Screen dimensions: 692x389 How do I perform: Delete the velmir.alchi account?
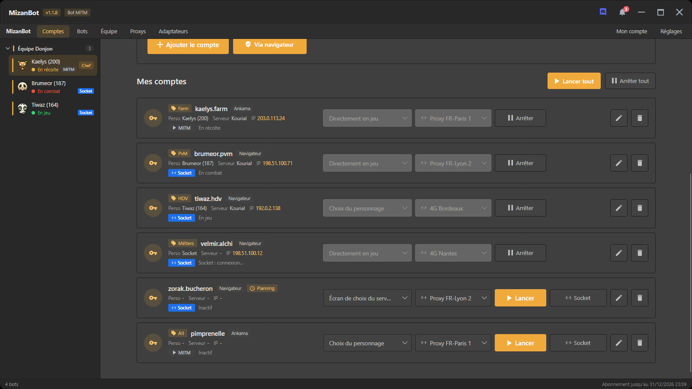pos(640,253)
